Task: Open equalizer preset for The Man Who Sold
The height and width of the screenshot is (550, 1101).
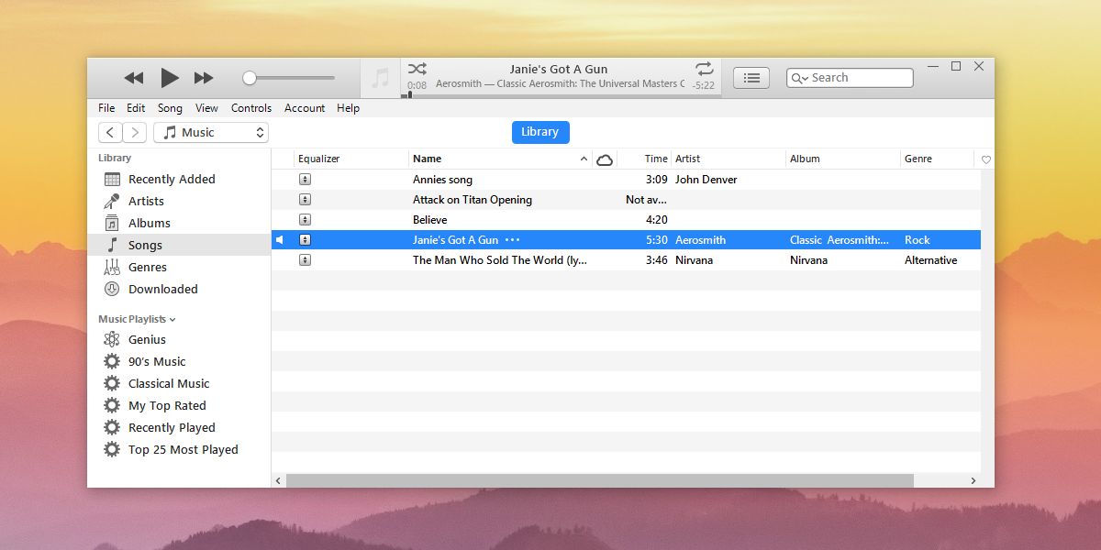Action: [306, 260]
